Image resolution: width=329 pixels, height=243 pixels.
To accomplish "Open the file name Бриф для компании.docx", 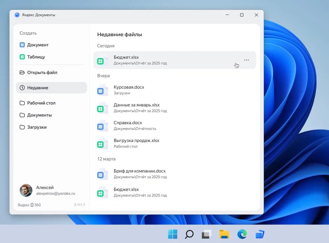I will pyautogui.click(x=139, y=171).
